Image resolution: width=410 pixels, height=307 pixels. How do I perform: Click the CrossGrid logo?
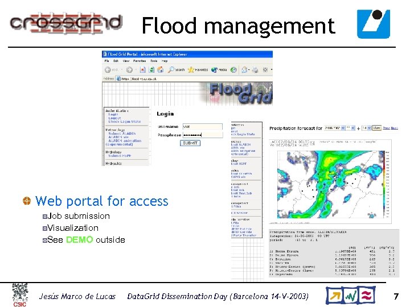66,23
